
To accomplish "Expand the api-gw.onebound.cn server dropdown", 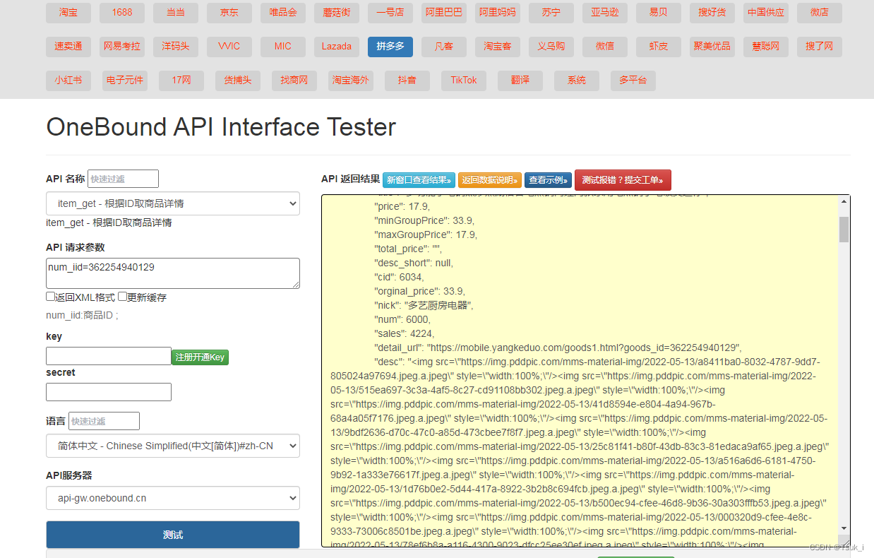I will 173,498.
